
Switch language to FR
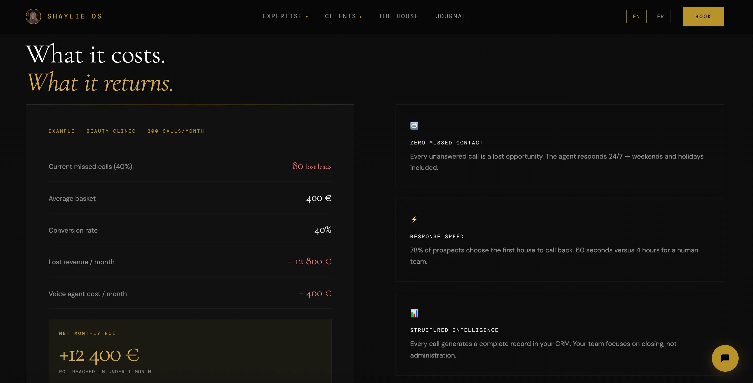point(661,16)
